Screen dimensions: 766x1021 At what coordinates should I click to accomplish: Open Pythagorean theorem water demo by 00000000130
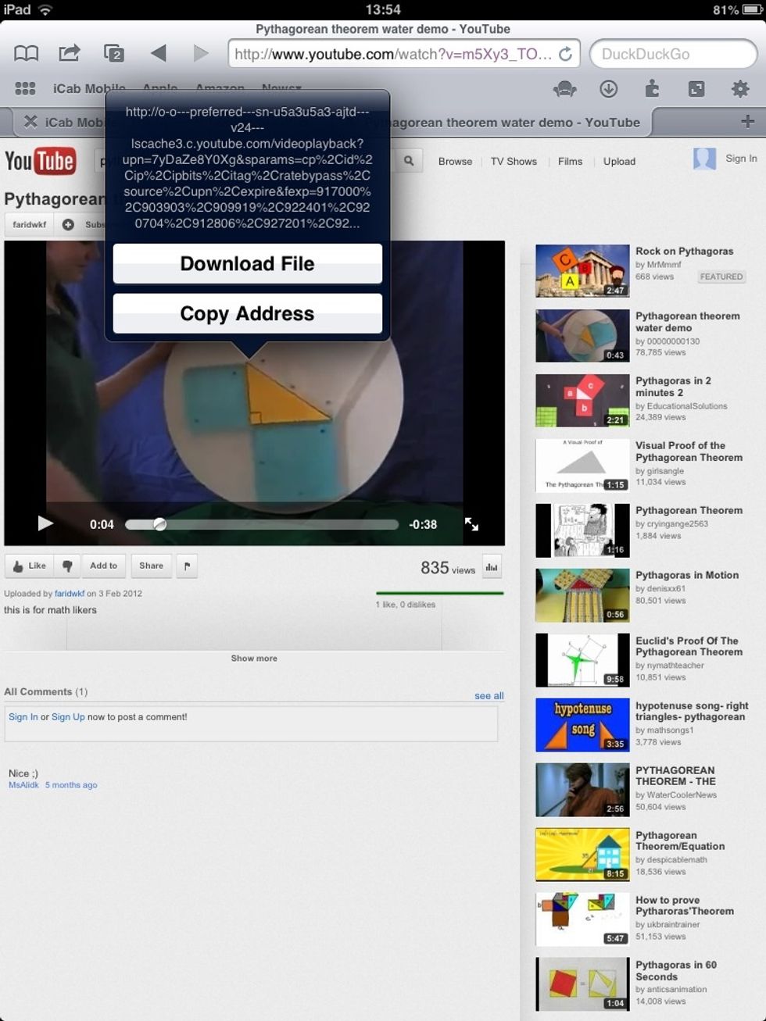[x=687, y=322]
